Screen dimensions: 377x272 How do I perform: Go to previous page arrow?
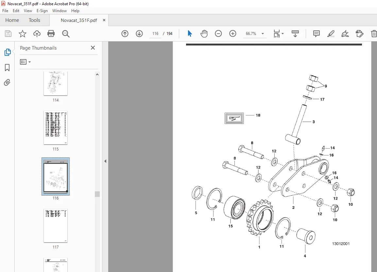click(x=125, y=34)
